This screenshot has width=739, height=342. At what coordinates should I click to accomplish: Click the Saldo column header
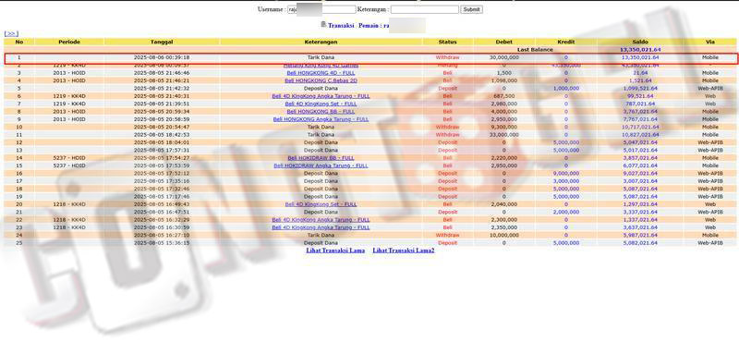click(x=639, y=42)
